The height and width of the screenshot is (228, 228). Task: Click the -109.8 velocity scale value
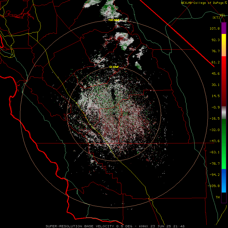coord(214,186)
